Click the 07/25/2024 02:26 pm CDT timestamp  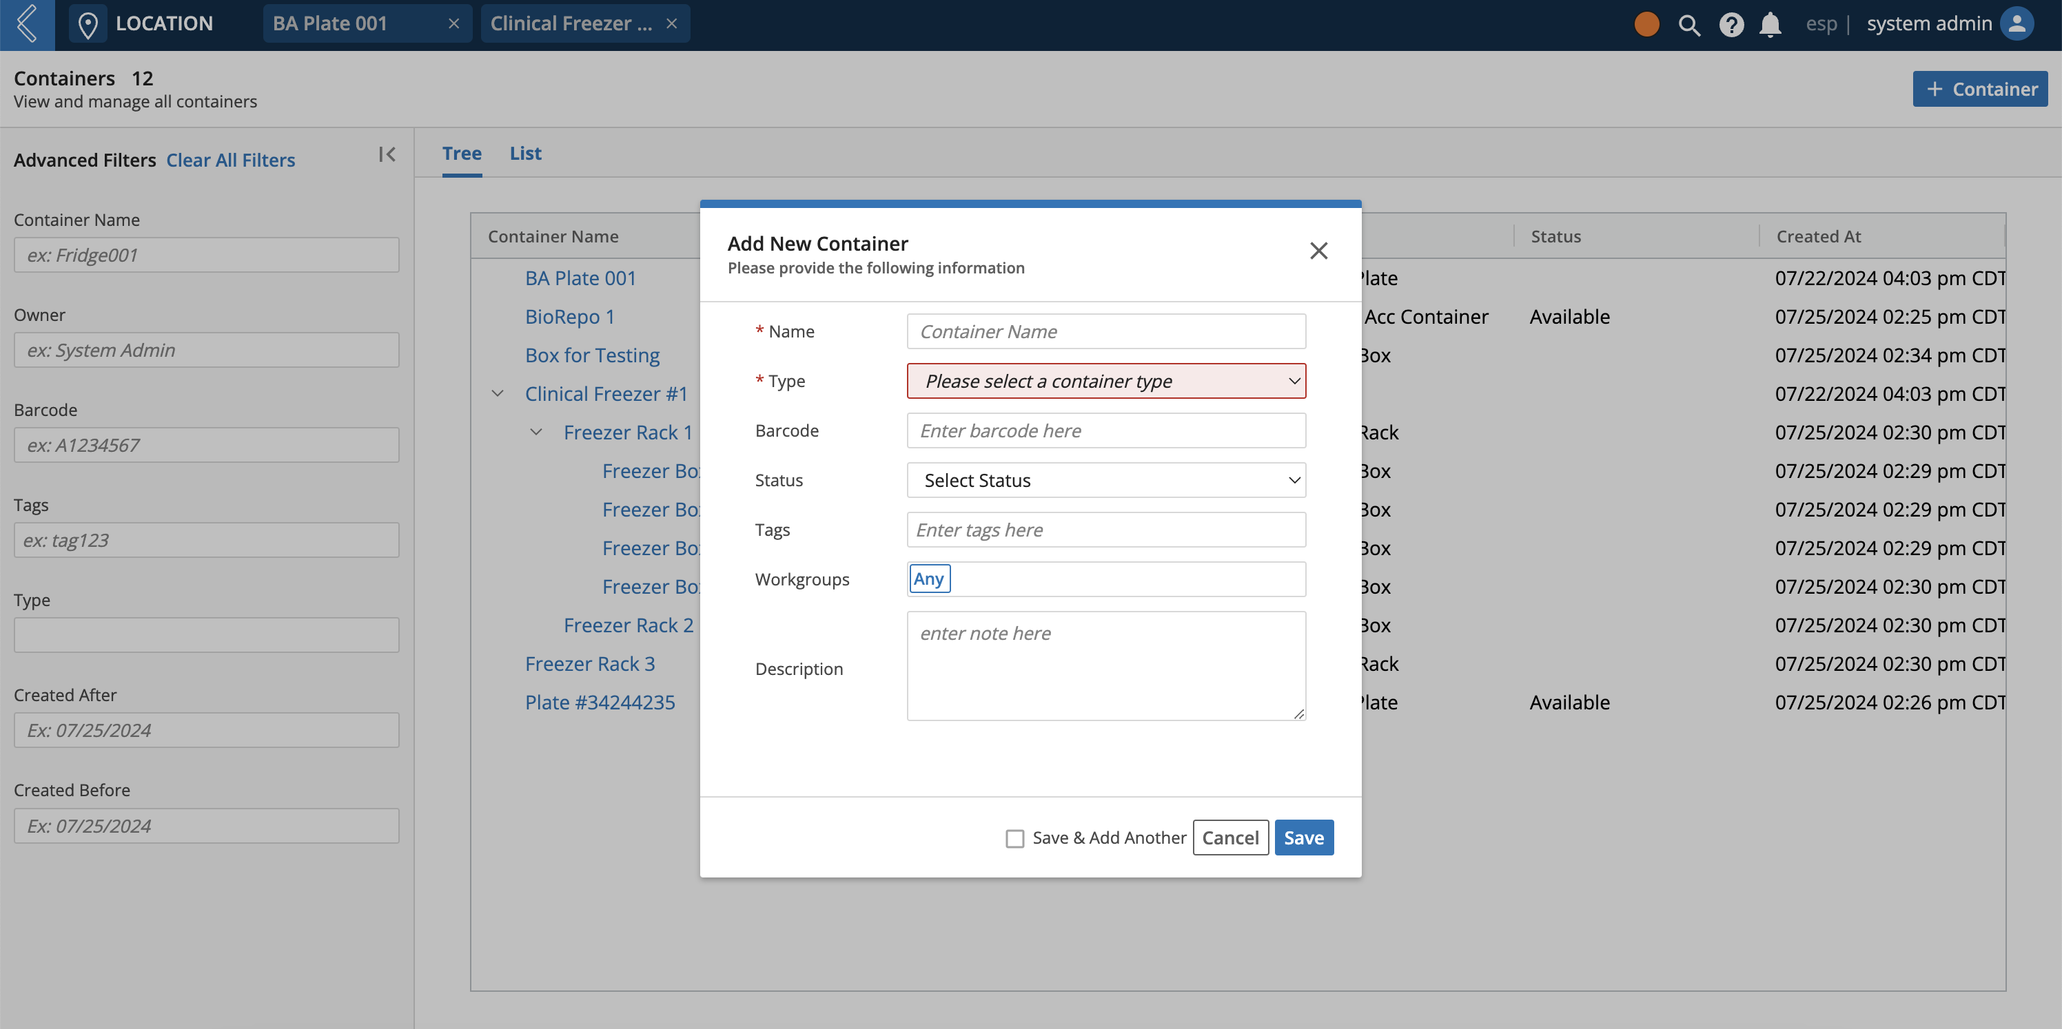[x=1890, y=702]
